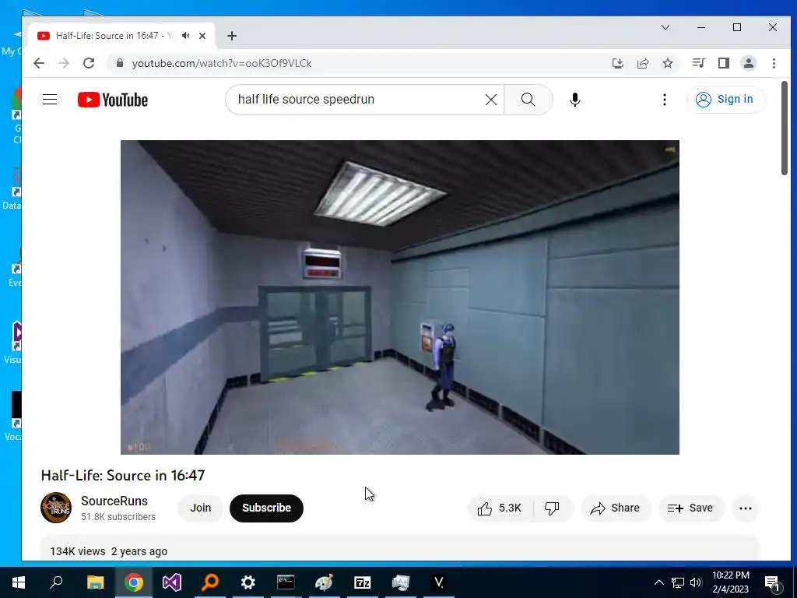Open YouTube's hamburger guide menu

click(50, 99)
